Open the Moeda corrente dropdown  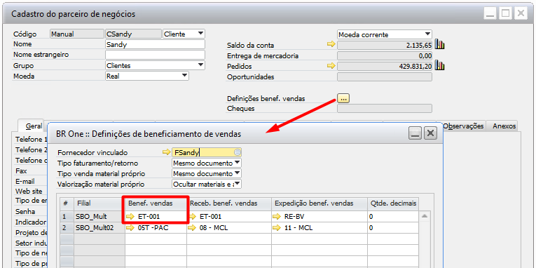click(427, 34)
